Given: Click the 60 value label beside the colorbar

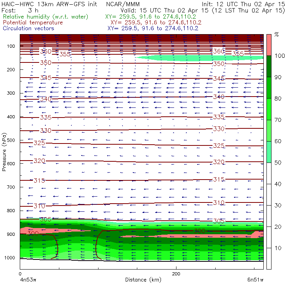Looking at the screenshot, I should tap(278, 141).
